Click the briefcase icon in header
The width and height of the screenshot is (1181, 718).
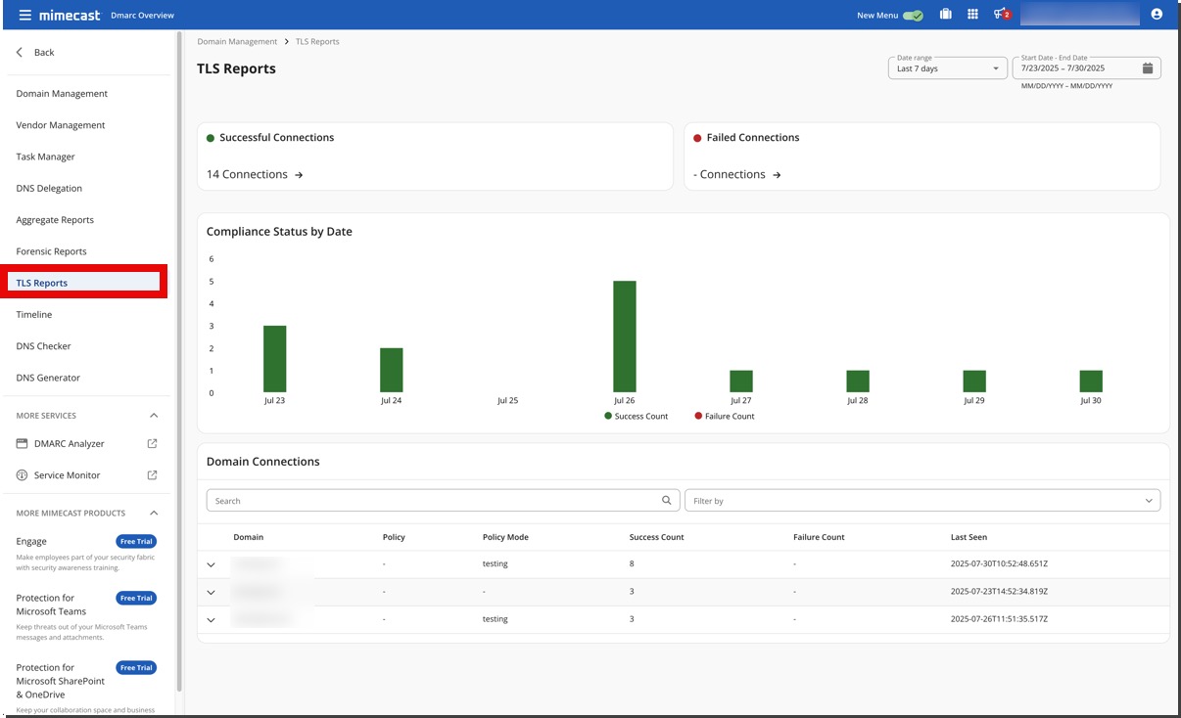(945, 15)
